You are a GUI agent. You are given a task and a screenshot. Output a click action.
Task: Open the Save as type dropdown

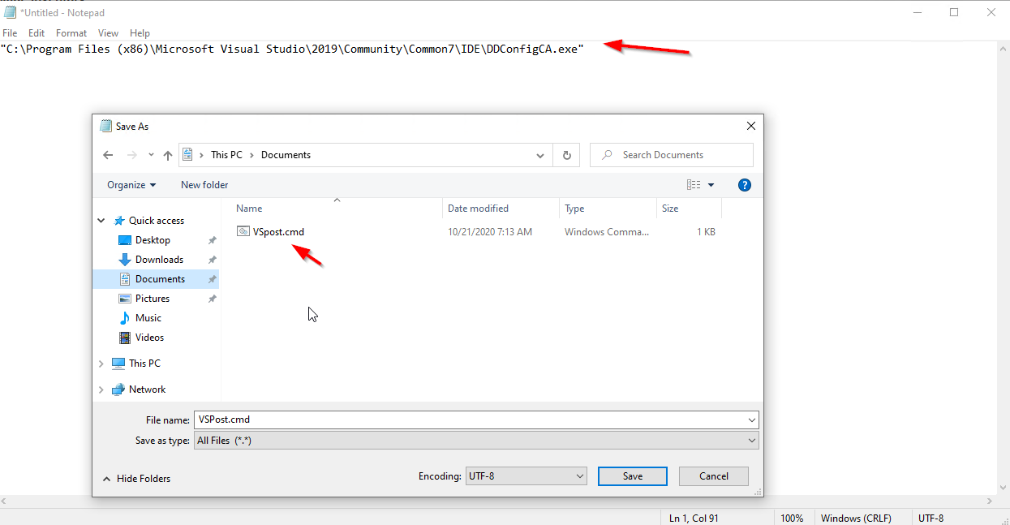pyautogui.click(x=752, y=441)
